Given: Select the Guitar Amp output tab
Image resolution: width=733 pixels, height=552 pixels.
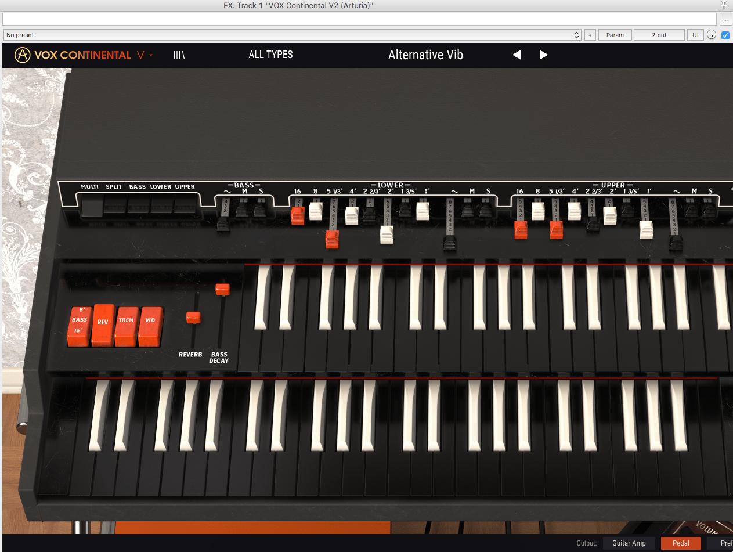Looking at the screenshot, I should (x=629, y=543).
